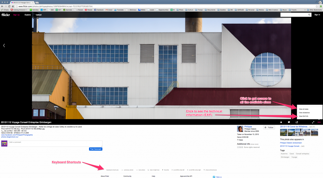Open the GTasks bookmark
323x178 pixels.
(x=5, y=10)
